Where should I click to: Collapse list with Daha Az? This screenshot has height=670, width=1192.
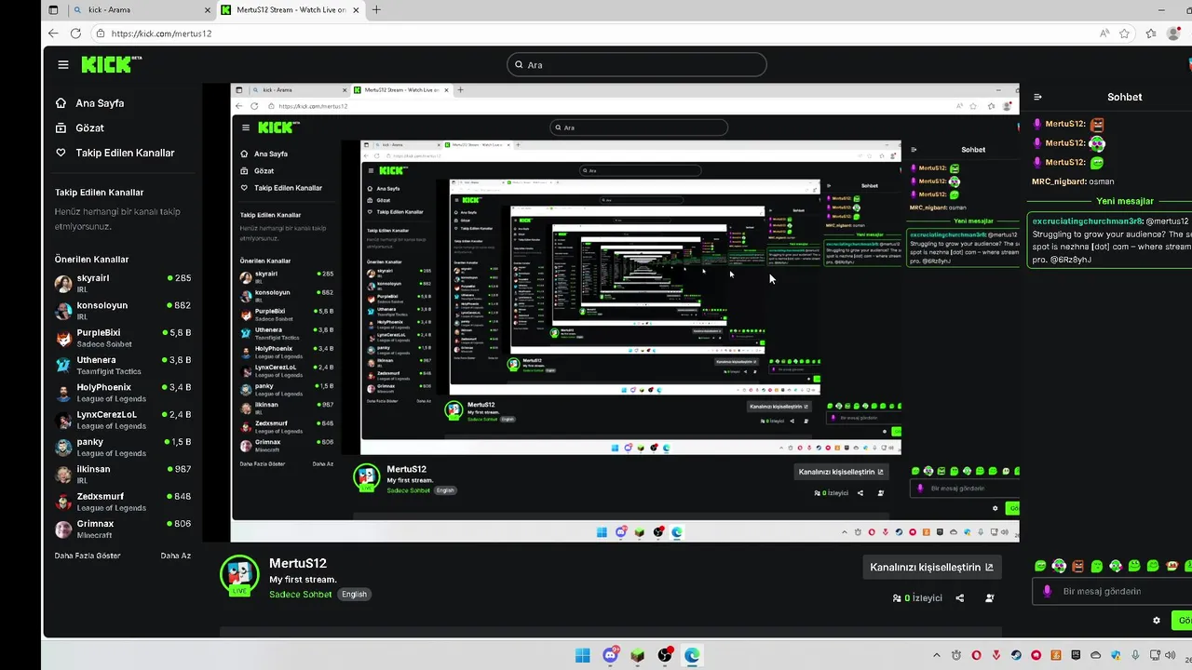click(x=175, y=556)
